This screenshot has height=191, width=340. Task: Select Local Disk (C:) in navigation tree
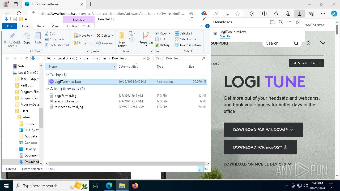[28, 73]
